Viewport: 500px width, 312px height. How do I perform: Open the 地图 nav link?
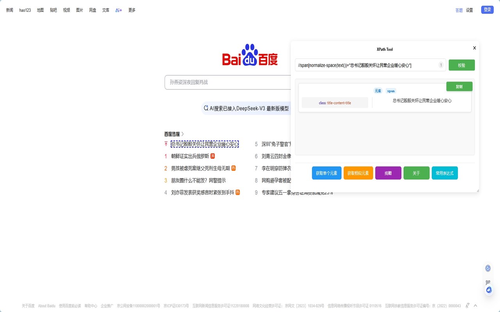coord(40,10)
